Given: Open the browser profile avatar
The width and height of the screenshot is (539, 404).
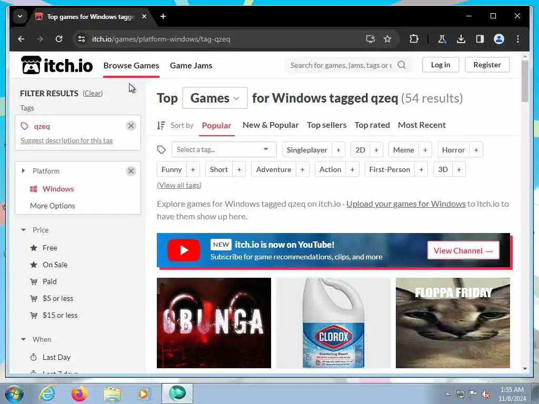Looking at the screenshot, I should (x=499, y=39).
